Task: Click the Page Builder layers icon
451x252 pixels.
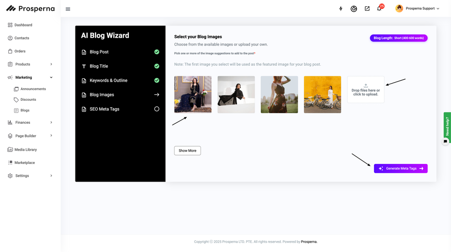Action: [10, 136]
